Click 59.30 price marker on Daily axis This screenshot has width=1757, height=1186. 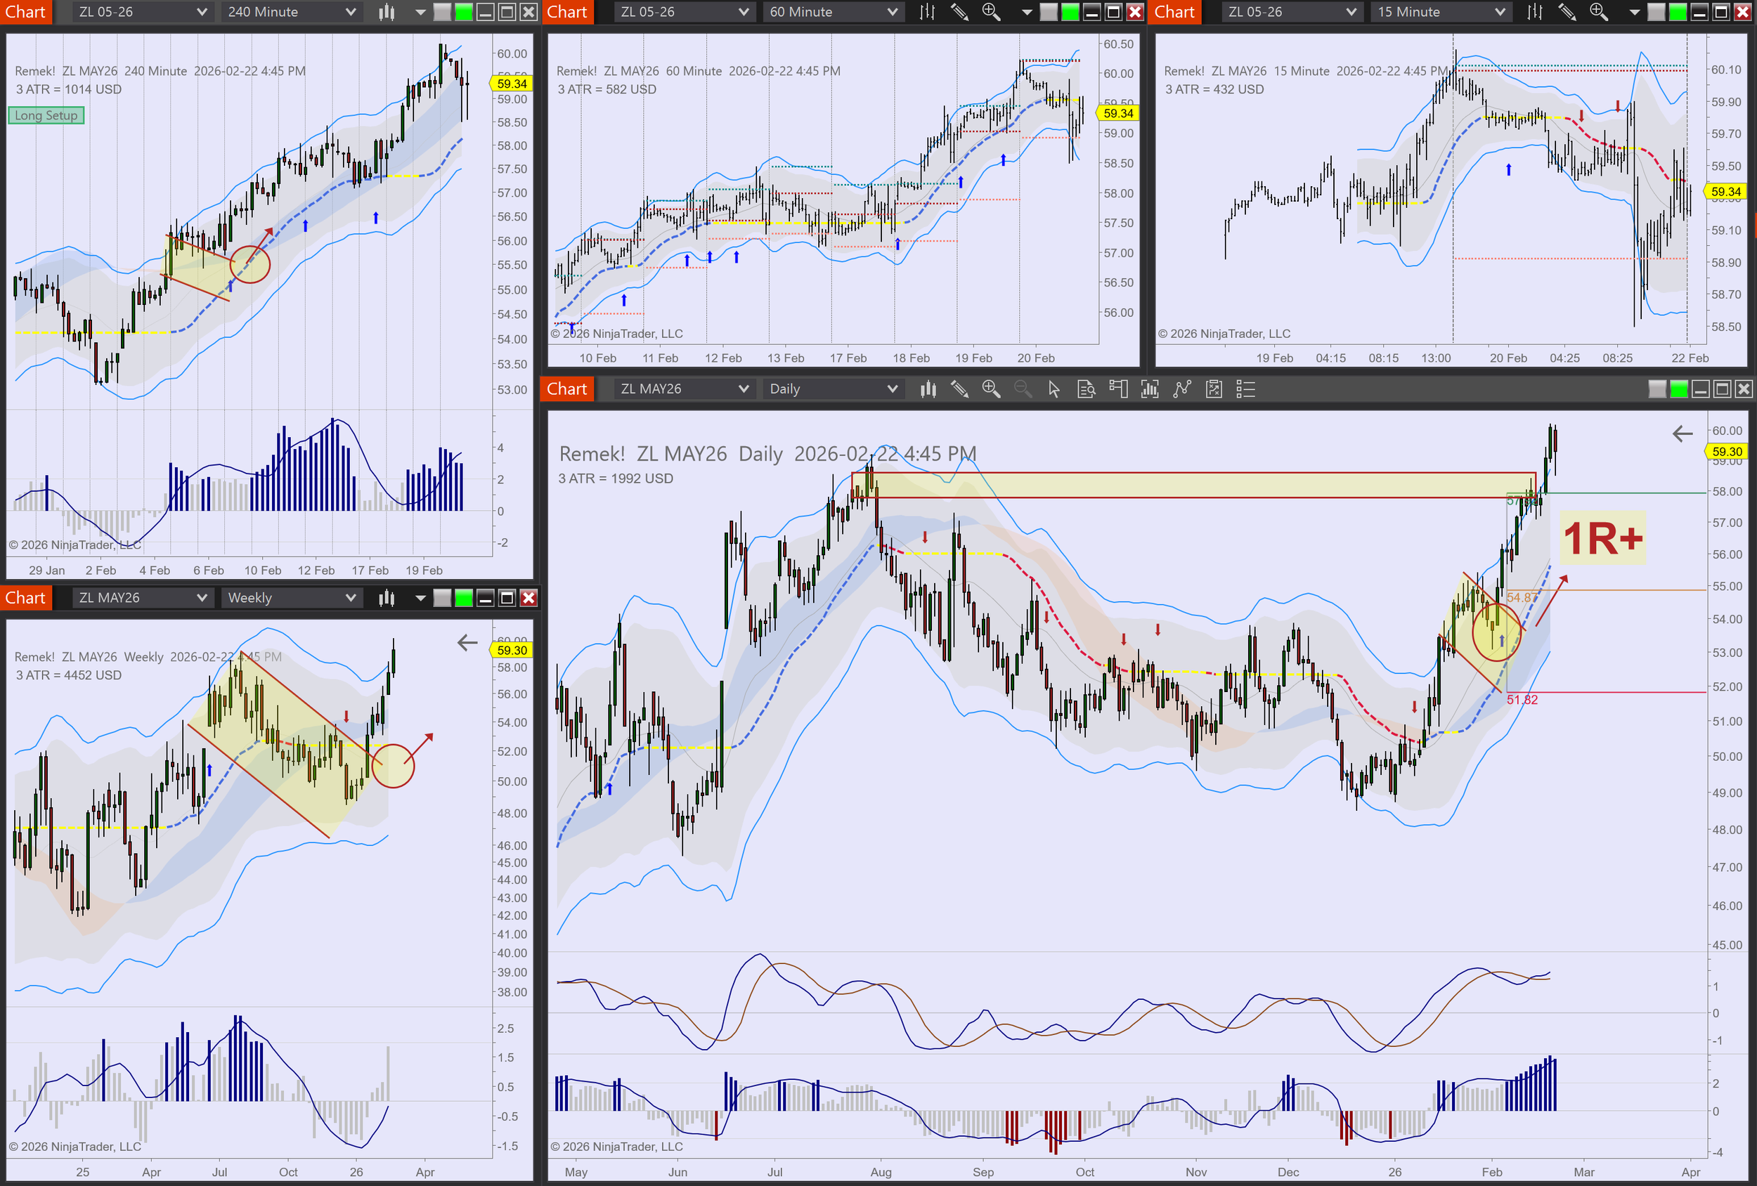[x=1727, y=451]
